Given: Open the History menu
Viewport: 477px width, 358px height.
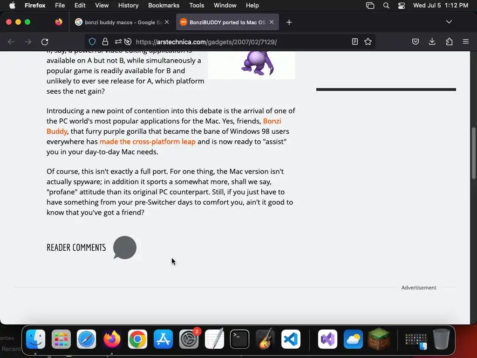Looking at the screenshot, I should [x=129, y=6].
